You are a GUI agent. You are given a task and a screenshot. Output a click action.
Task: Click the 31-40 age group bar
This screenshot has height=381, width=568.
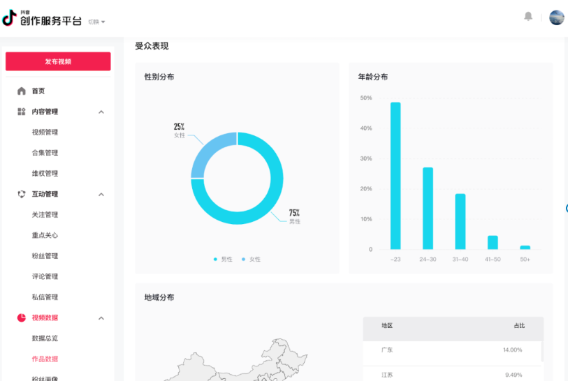coord(460,221)
